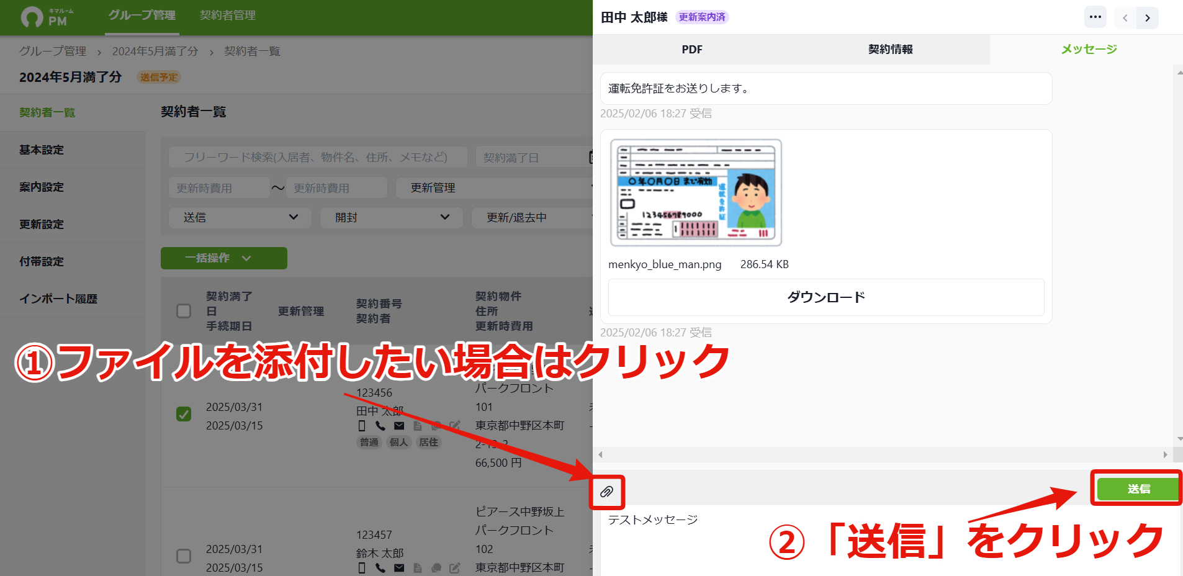Check the 鈴木 太郎 row checkbox
The image size is (1183, 576).
[x=184, y=556]
